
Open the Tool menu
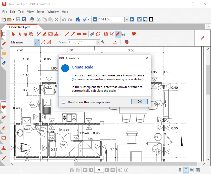(x=21, y=12)
